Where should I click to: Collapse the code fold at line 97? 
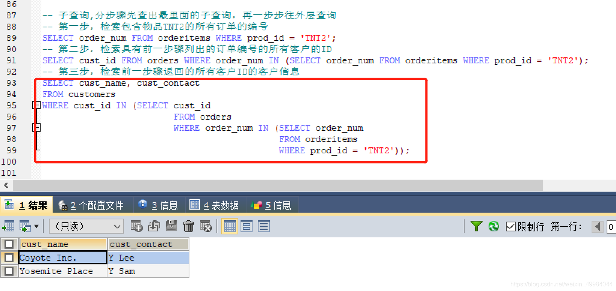click(36, 128)
